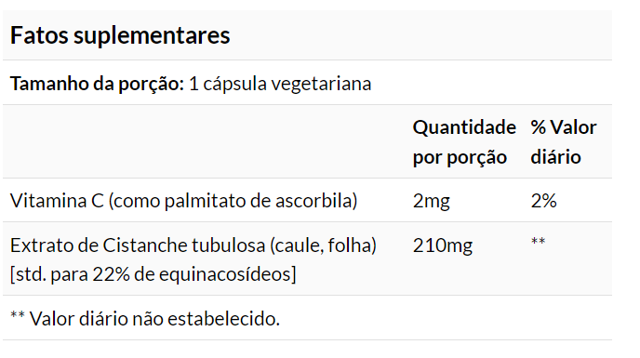
Task: Click the 'Valor diário não estabelecido' footnote
Action: pos(154,319)
